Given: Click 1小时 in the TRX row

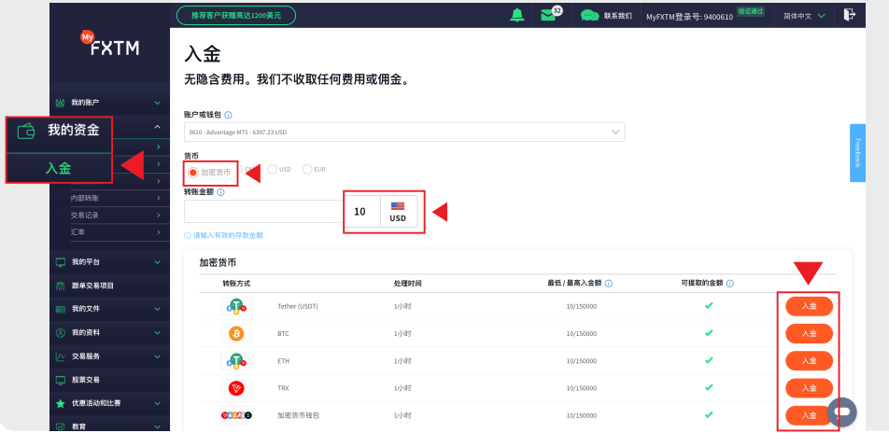Looking at the screenshot, I should click(402, 388).
